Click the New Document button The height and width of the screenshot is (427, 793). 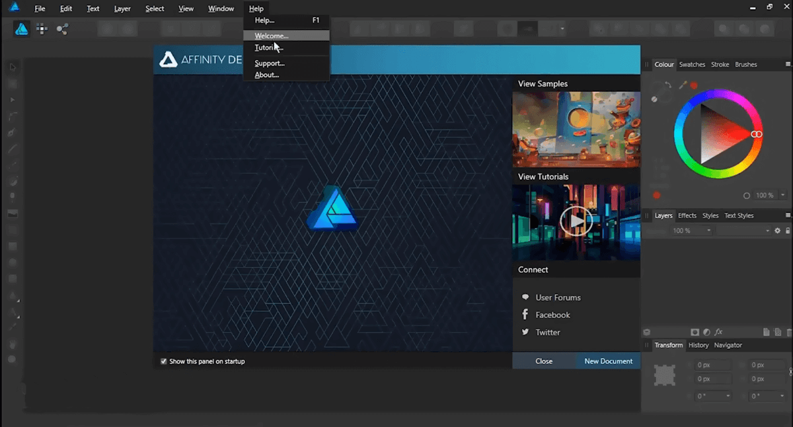607,361
